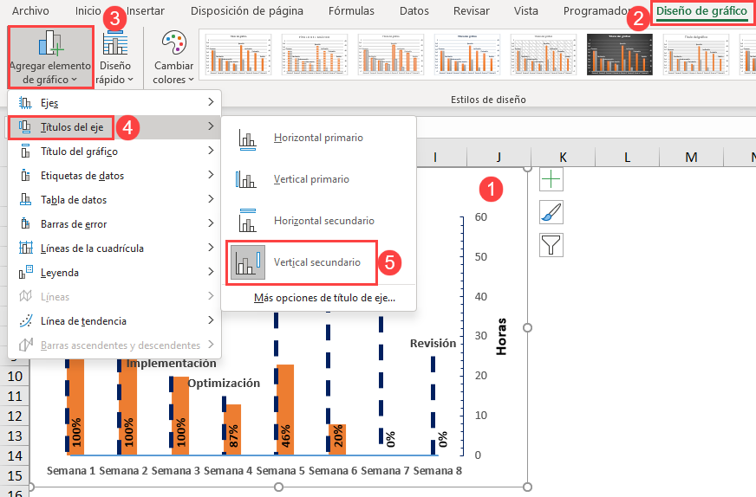Open Chart Elements plus button
This screenshot has width=756, height=497.
tap(551, 179)
